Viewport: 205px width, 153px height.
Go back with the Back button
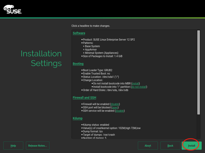[x=170, y=146]
